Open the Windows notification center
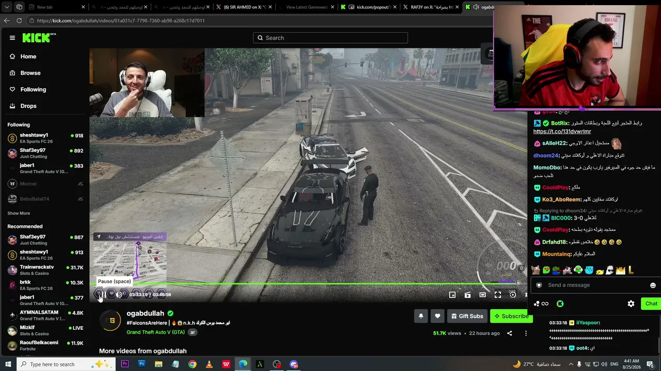The height and width of the screenshot is (371, 661). click(x=650, y=364)
